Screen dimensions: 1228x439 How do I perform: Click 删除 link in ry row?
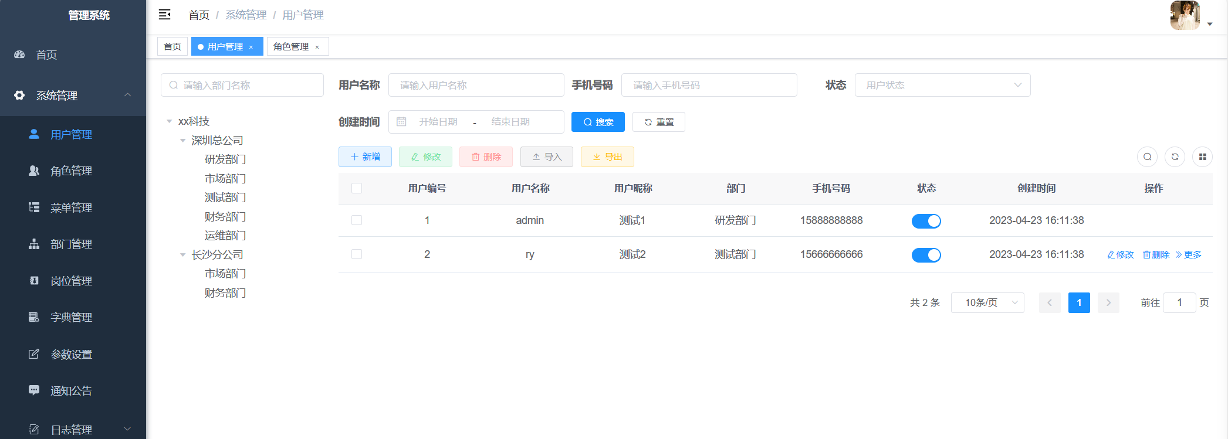click(x=1156, y=254)
